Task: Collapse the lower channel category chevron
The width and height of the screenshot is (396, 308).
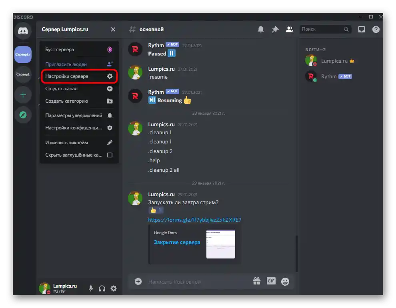Action: [x=39, y=105]
